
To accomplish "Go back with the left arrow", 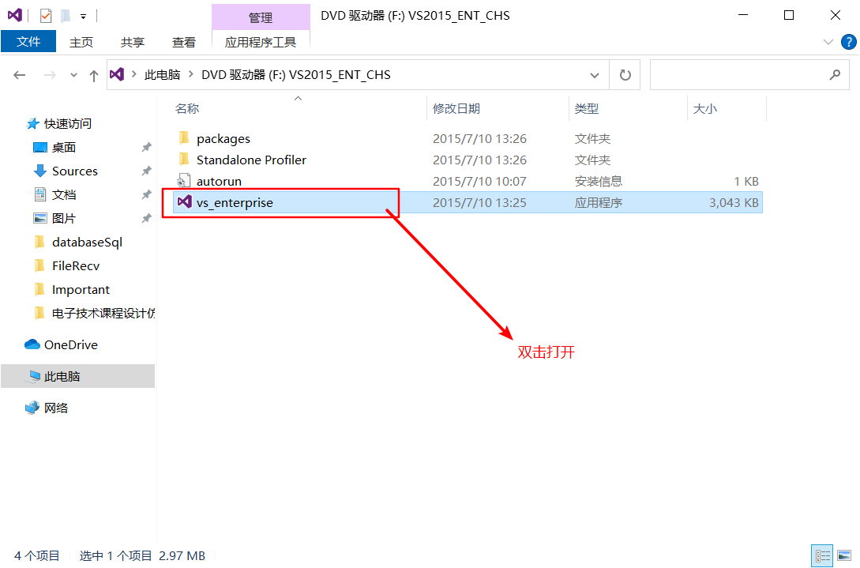I will point(20,75).
